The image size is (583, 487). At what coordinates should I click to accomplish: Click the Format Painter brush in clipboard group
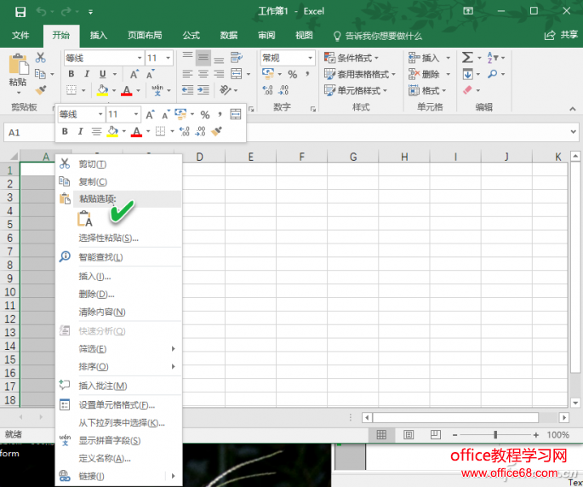click(x=41, y=90)
